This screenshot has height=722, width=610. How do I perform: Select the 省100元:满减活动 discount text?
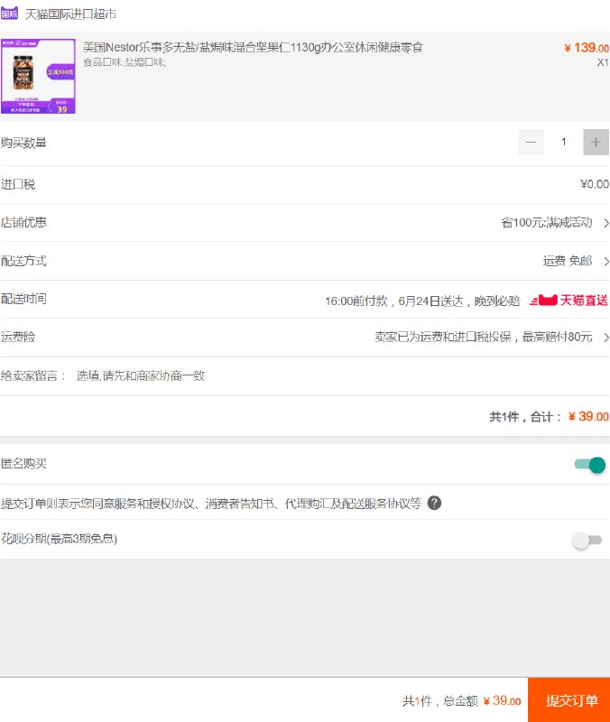(x=547, y=223)
